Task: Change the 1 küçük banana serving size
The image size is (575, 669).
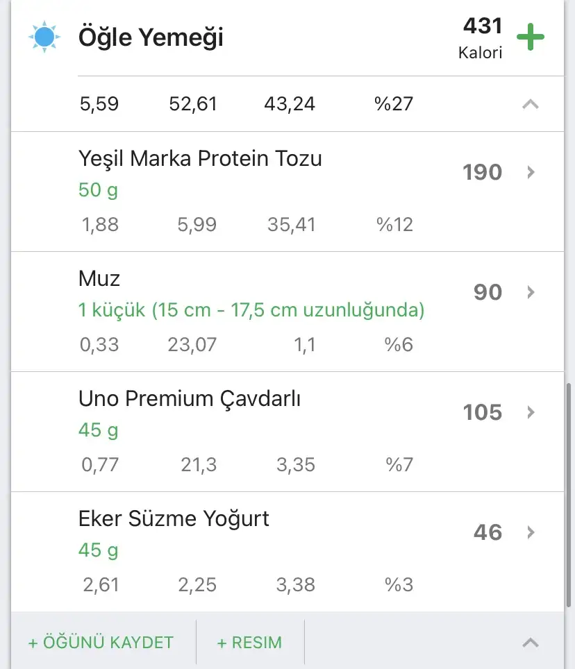Action: coord(251,310)
